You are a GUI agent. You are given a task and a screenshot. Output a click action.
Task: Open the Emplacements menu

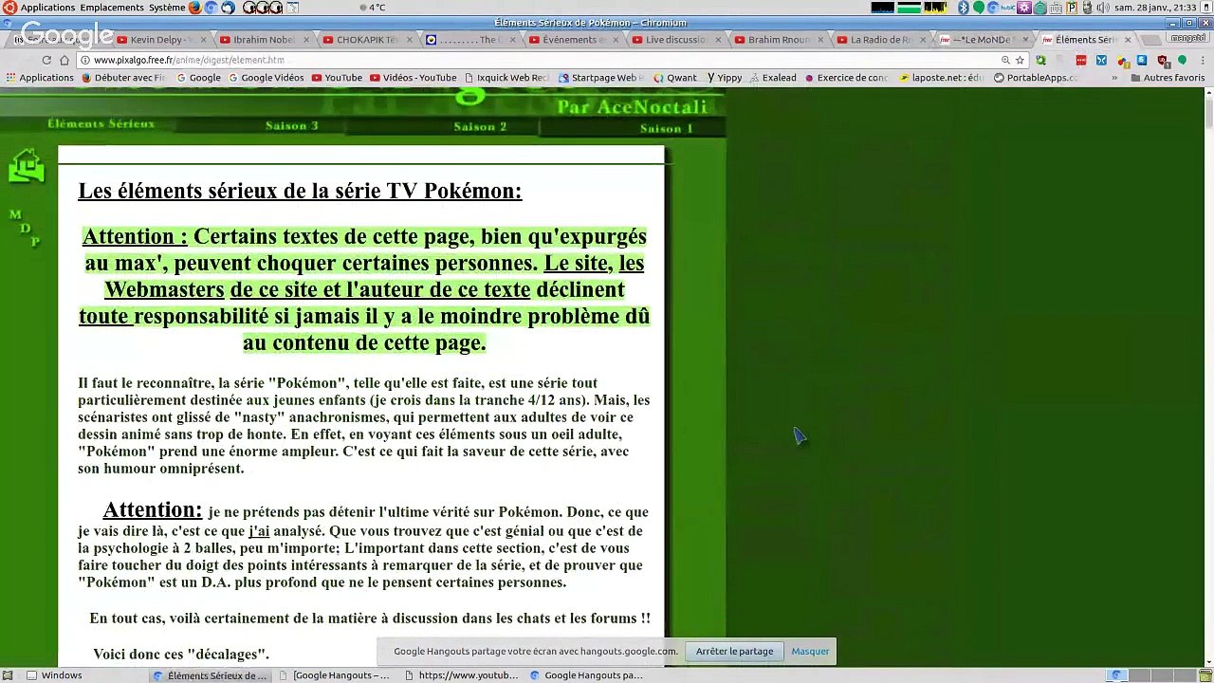pyautogui.click(x=112, y=8)
